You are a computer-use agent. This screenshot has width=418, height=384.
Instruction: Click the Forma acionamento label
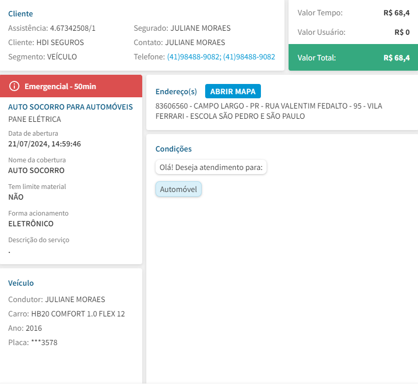(x=38, y=213)
